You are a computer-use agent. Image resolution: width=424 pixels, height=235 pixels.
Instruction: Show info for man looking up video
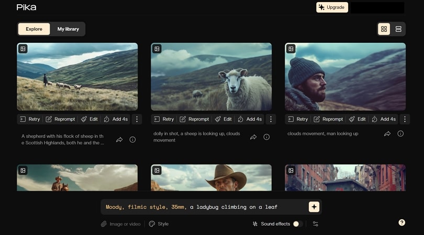point(400,134)
